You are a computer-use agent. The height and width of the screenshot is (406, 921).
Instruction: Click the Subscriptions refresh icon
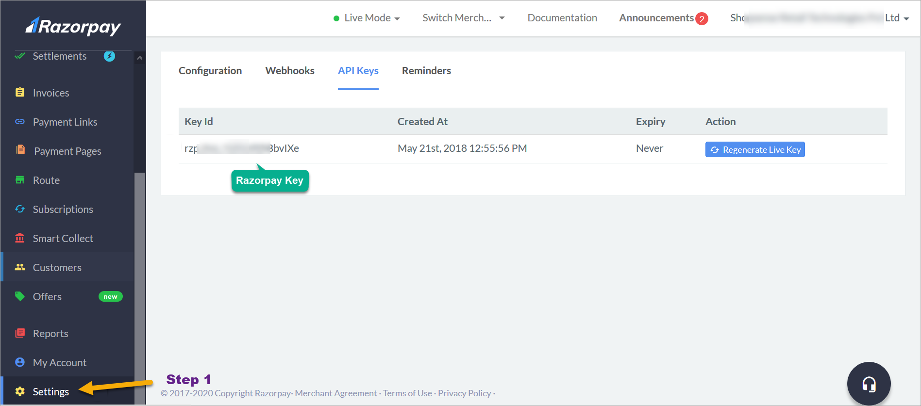[20, 209]
